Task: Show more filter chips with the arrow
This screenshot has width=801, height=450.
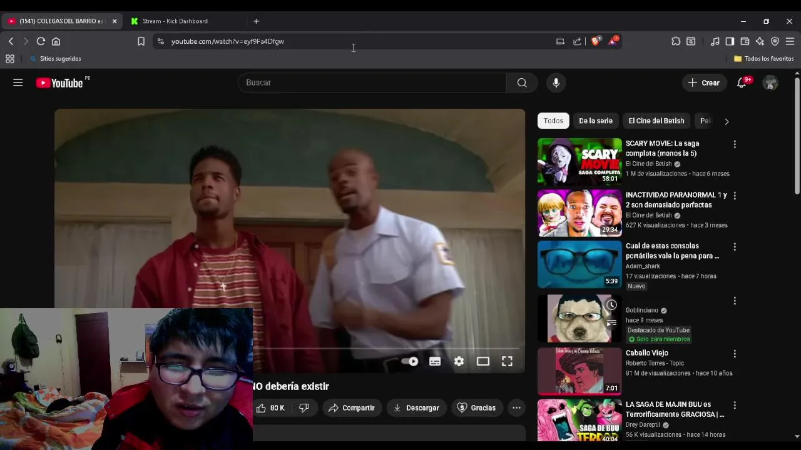Action: tap(727, 121)
